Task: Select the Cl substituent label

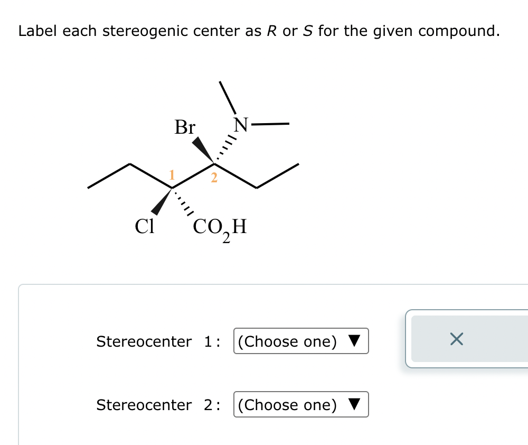Action: [x=144, y=227]
